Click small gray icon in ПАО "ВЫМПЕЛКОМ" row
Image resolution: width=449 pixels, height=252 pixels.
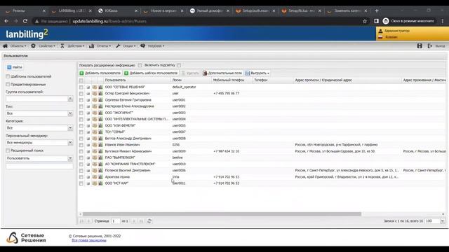coord(88,157)
